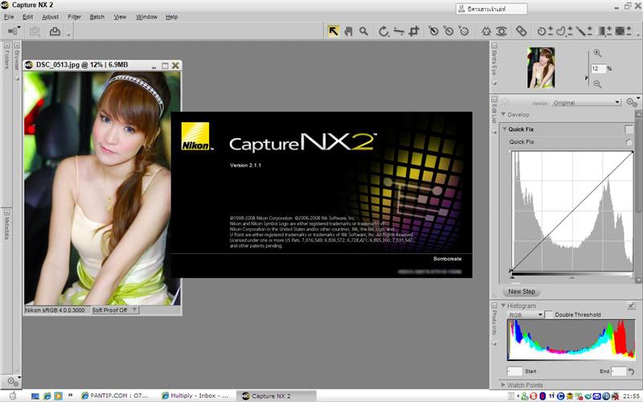Toggle the Folders panel expand box

pyautogui.click(x=6, y=46)
